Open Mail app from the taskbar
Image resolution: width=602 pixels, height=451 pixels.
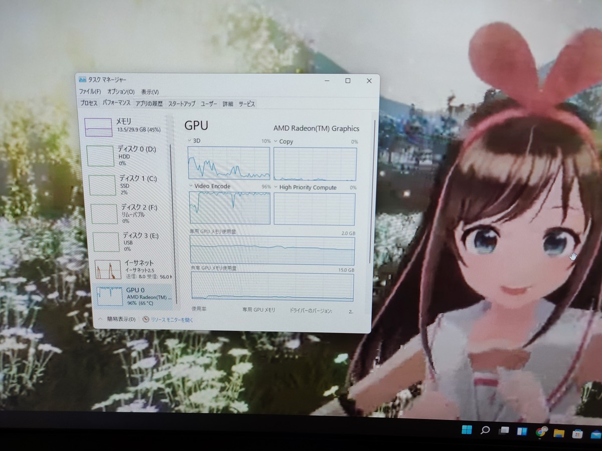(595, 434)
